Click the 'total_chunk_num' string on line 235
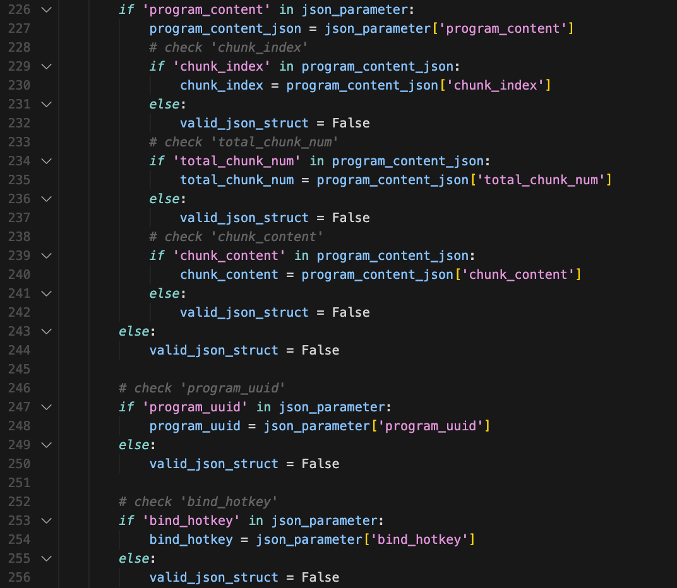The height and width of the screenshot is (588, 677). tap(543, 180)
